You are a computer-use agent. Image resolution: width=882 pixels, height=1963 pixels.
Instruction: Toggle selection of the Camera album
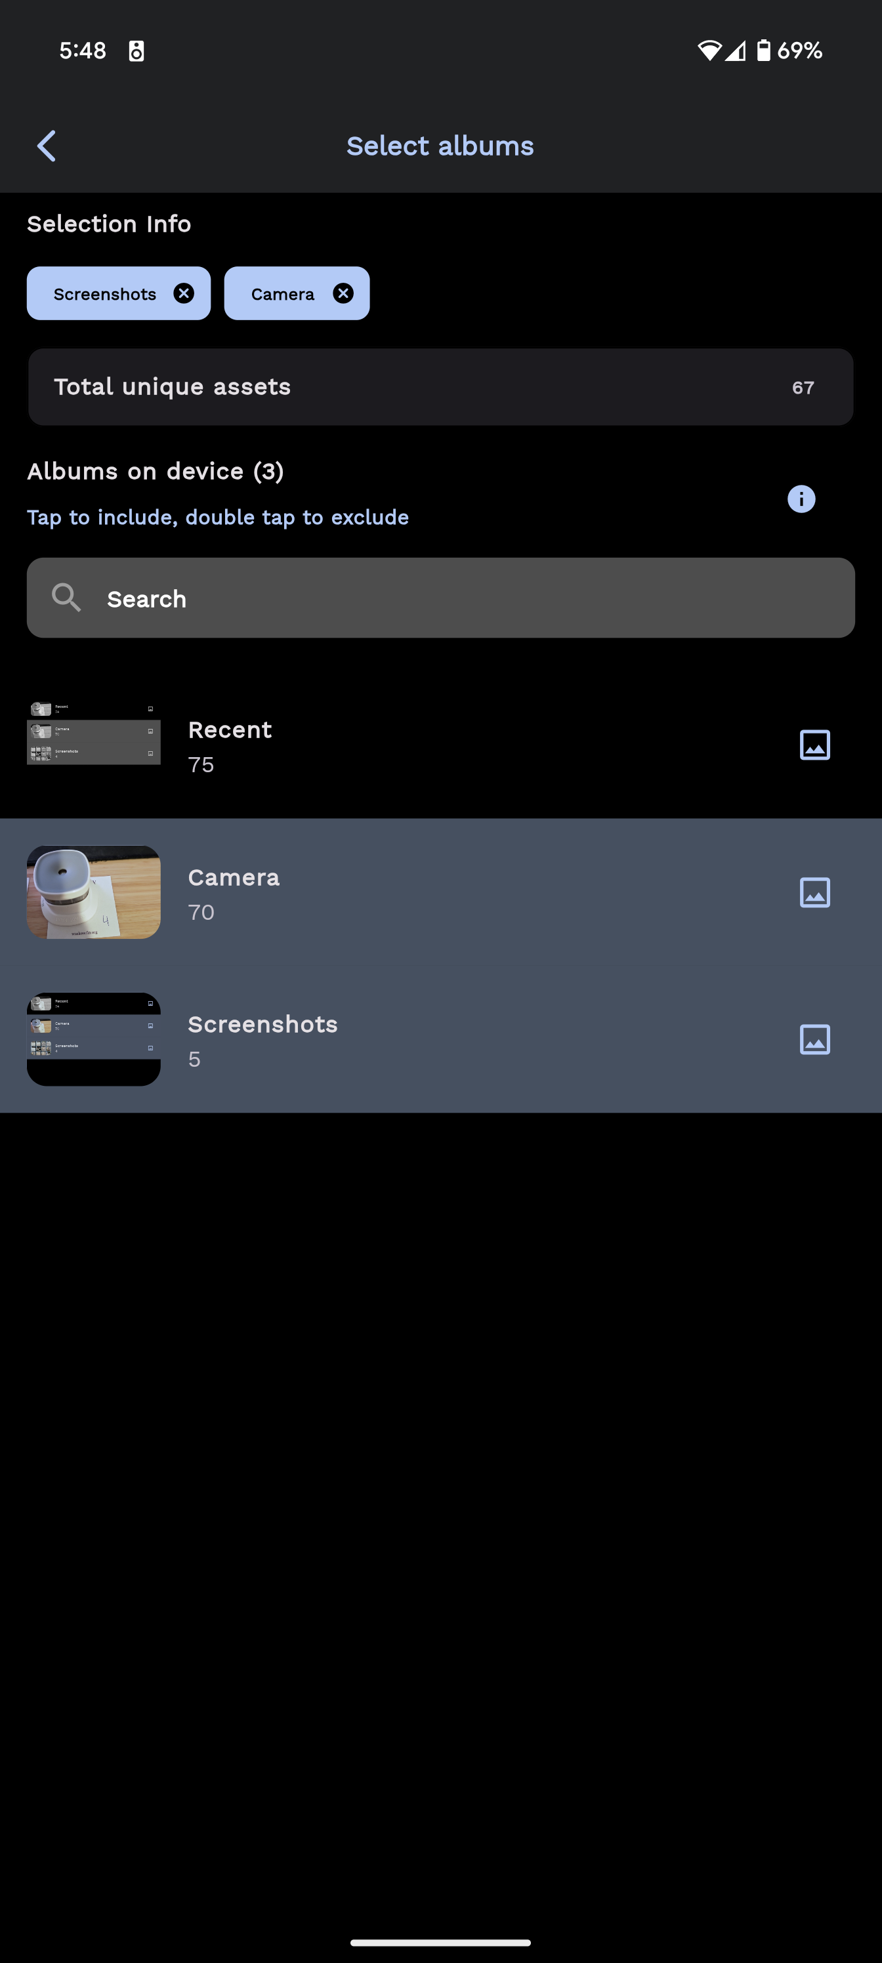coord(440,892)
